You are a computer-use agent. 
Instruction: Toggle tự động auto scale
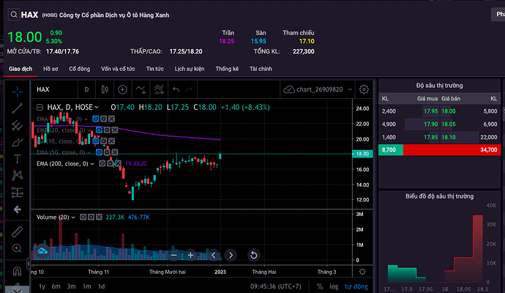click(356, 286)
